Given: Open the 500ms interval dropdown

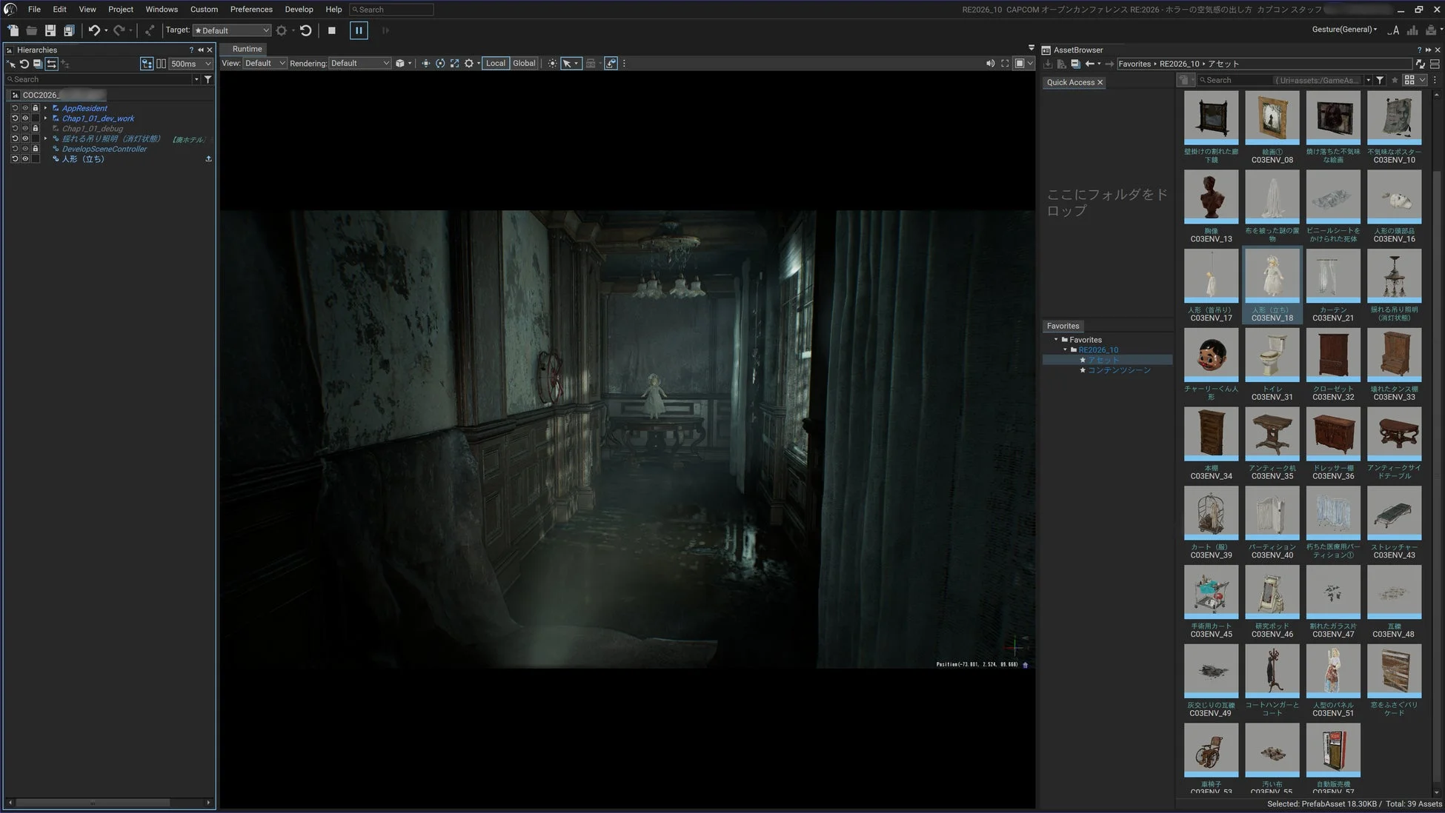Looking at the screenshot, I should [191, 64].
